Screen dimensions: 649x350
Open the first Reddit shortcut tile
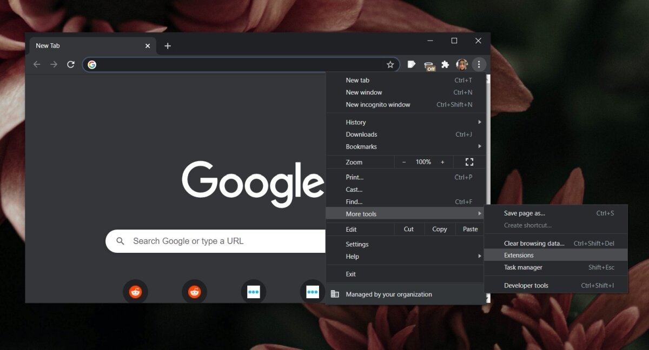point(135,292)
